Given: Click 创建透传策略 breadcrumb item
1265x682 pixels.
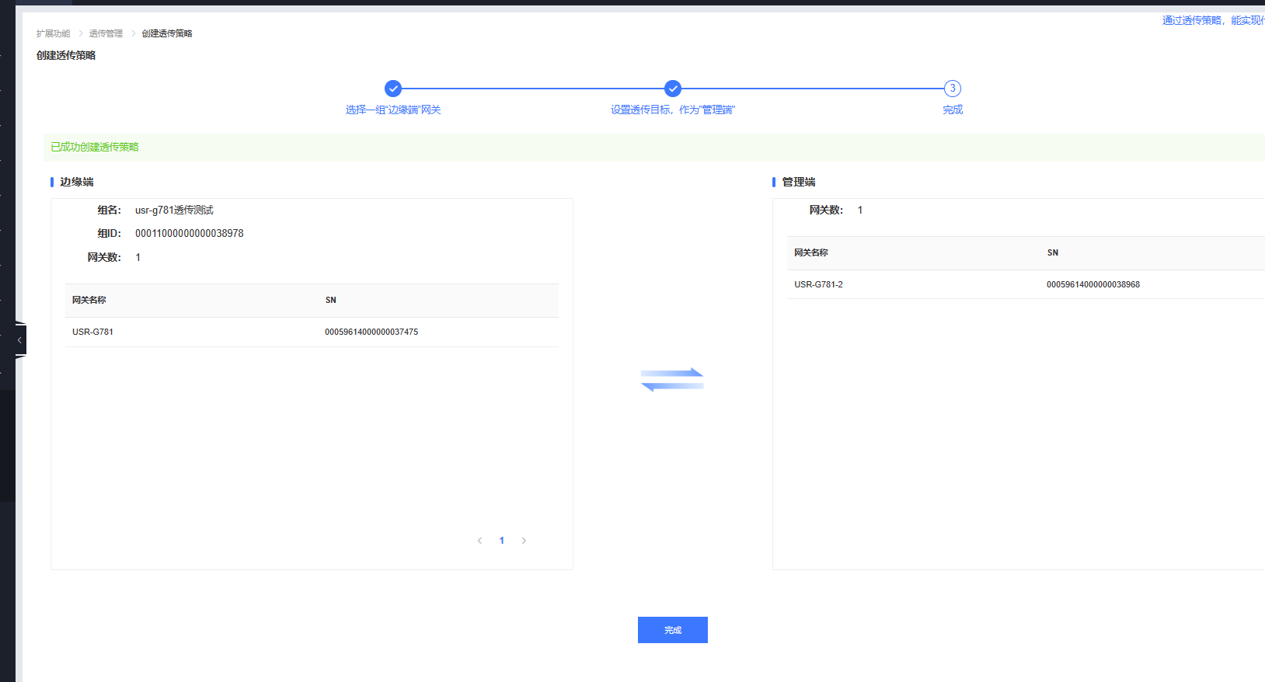Looking at the screenshot, I should click(167, 33).
